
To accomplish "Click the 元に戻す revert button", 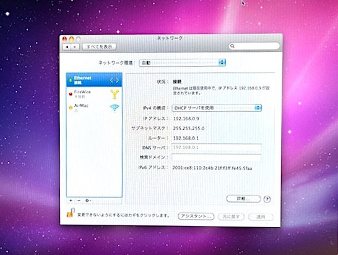I will [231, 217].
